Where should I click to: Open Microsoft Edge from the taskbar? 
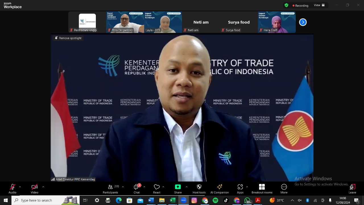pyautogui.click(x=119, y=200)
